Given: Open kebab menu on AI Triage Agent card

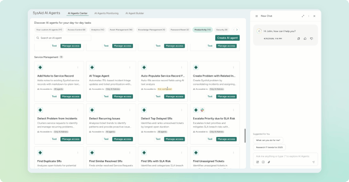Looking at the screenshot, I should [130, 67].
